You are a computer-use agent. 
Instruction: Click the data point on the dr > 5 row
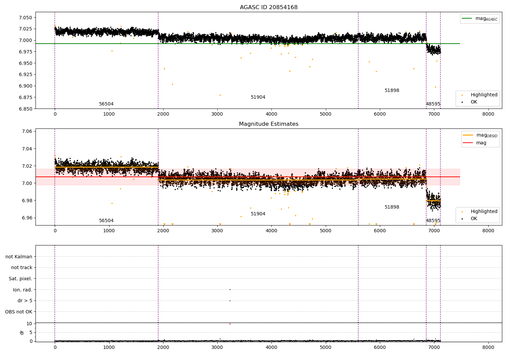point(230,301)
